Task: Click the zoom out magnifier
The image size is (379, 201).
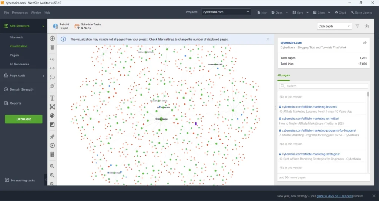Action: point(52,184)
